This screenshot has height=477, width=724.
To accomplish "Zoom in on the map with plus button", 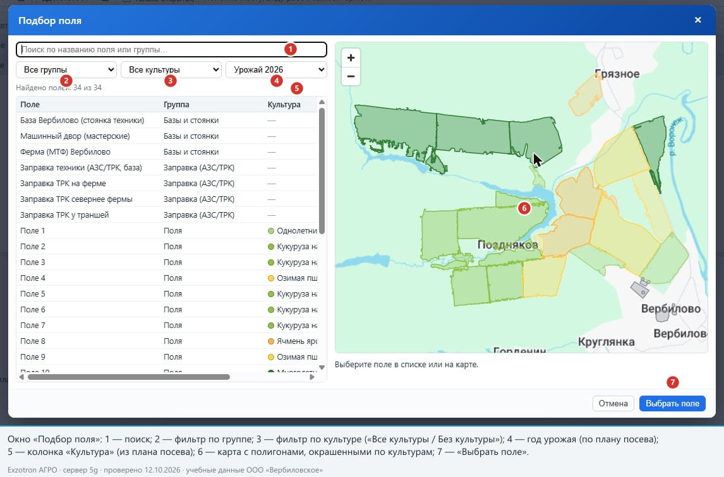I will [x=351, y=58].
